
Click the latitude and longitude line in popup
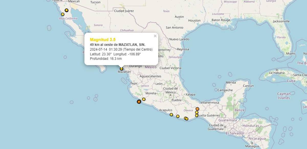click(x=115, y=54)
